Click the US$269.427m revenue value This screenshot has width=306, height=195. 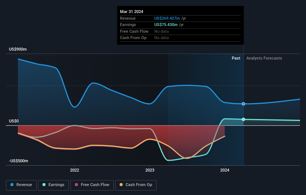click(167, 18)
